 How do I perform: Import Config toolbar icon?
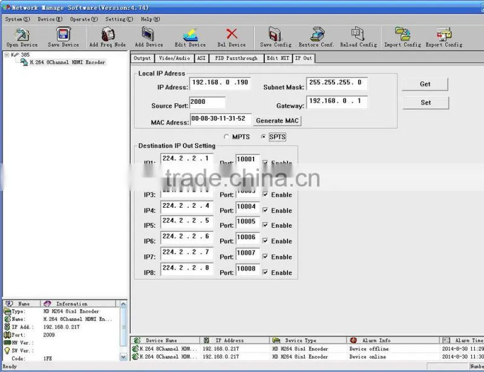402,37
